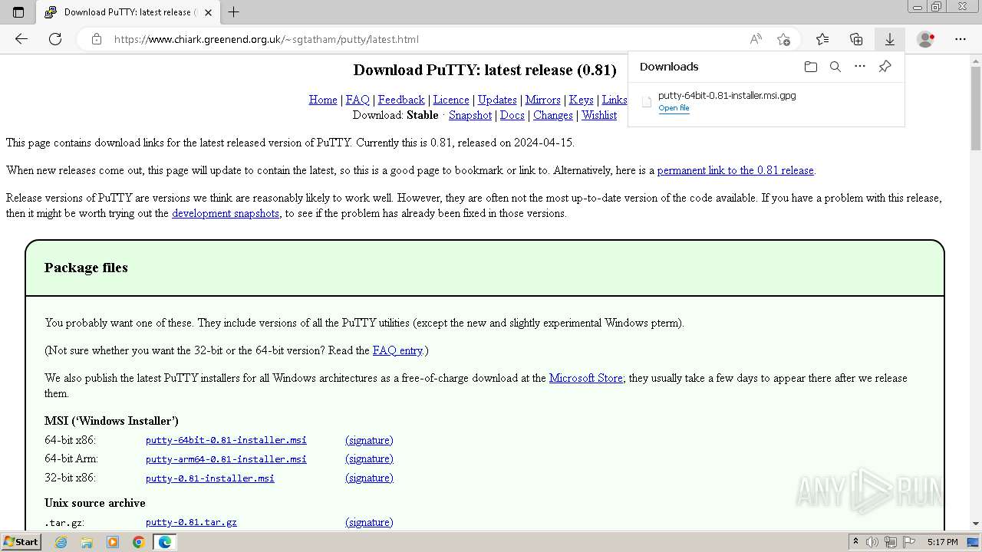Go to the Home link
The image size is (982, 552).
pos(323,100)
